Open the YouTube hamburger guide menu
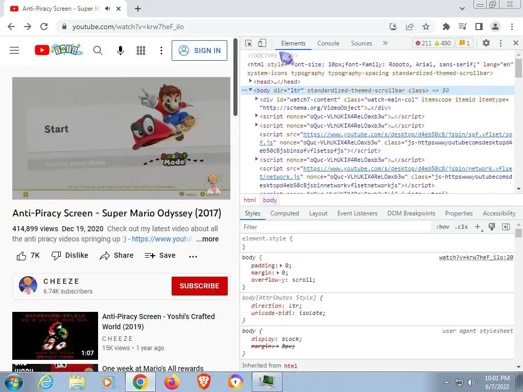523x392 pixels. tap(14, 51)
